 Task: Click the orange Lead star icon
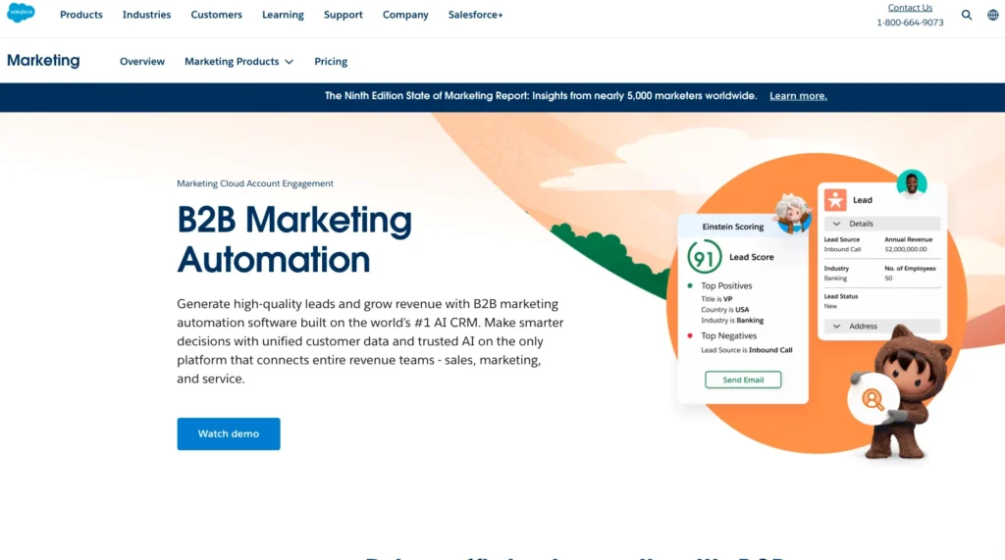[835, 200]
